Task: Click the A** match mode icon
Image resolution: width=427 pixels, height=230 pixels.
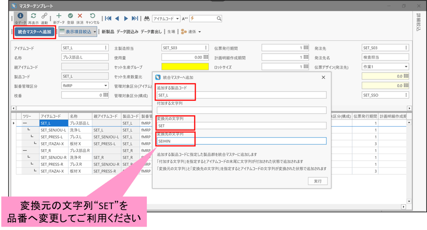Action: click(185, 19)
